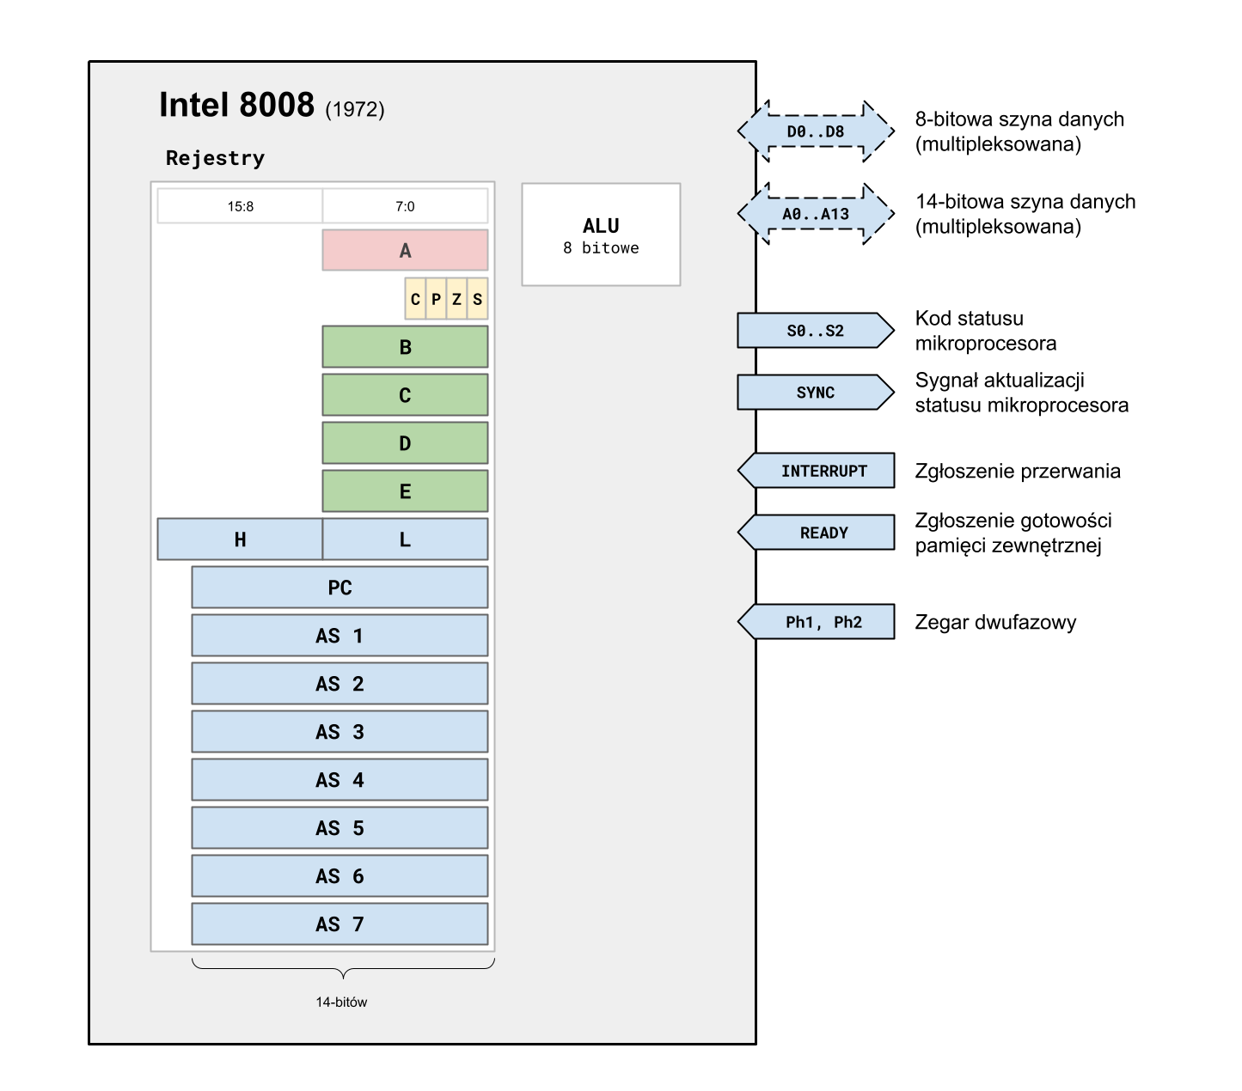
Task: Select the green E register block
Action: point(405,491)
